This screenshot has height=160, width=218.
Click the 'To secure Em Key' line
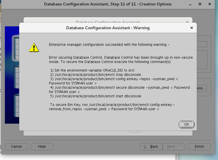click(x=112, y=107)
